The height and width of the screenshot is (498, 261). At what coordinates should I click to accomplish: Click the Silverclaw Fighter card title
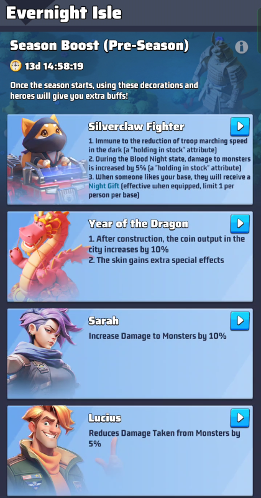point(136,127)
